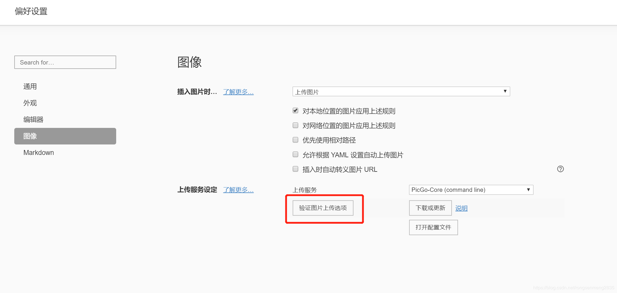Click the 说明 link

point(461,208)
